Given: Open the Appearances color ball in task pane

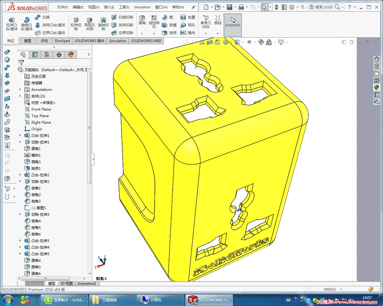Looking at the screenshot, I should [x=377, y=88].
